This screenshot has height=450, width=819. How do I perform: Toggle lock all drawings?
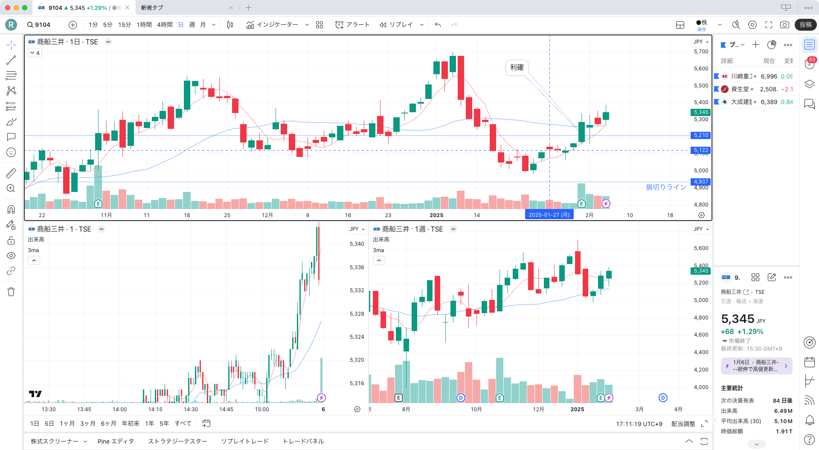[x=11, y=240]
